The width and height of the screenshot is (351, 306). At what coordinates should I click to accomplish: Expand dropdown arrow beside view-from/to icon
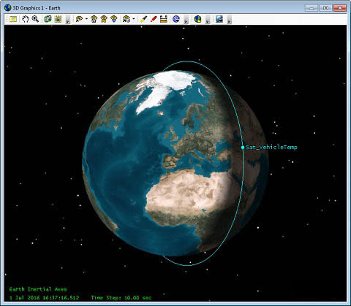pos(86,19)
